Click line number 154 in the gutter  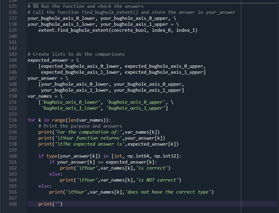point(13,120)
